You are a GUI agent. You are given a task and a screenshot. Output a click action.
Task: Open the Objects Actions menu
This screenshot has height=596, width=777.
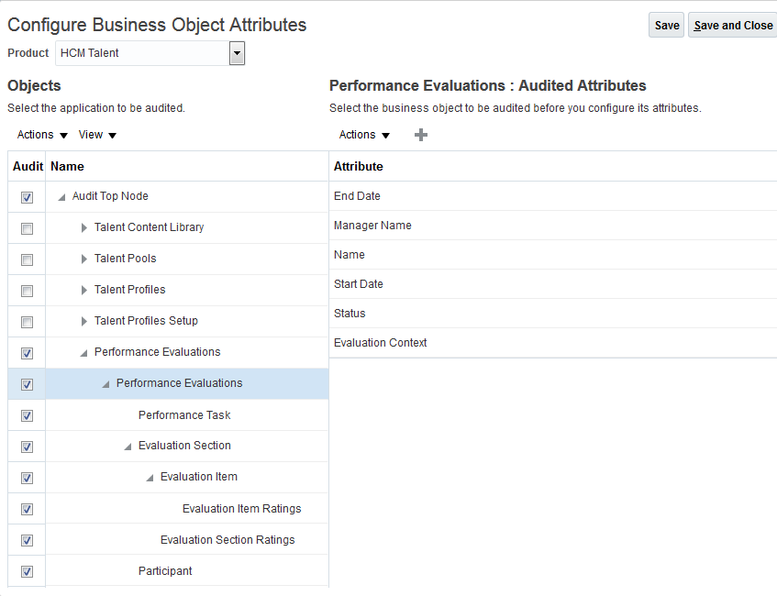pos(42,135)
